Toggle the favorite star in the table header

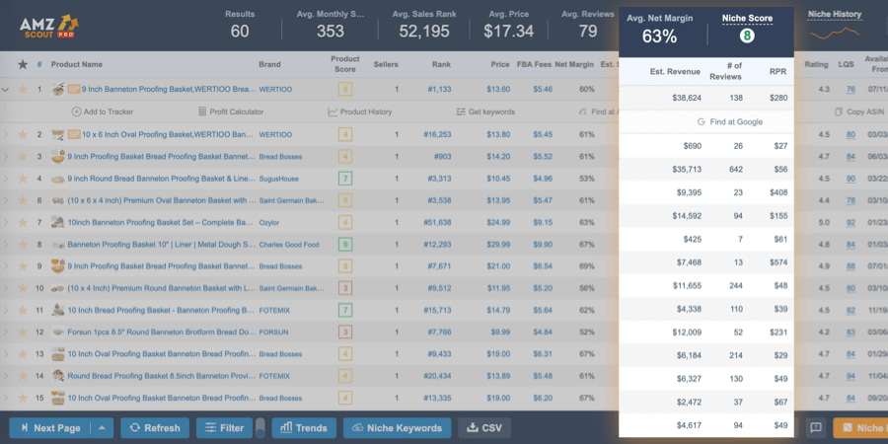tap(23, 64)
